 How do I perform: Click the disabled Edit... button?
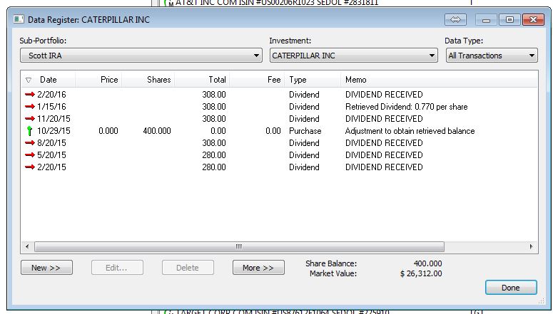[x=117, y=268]
